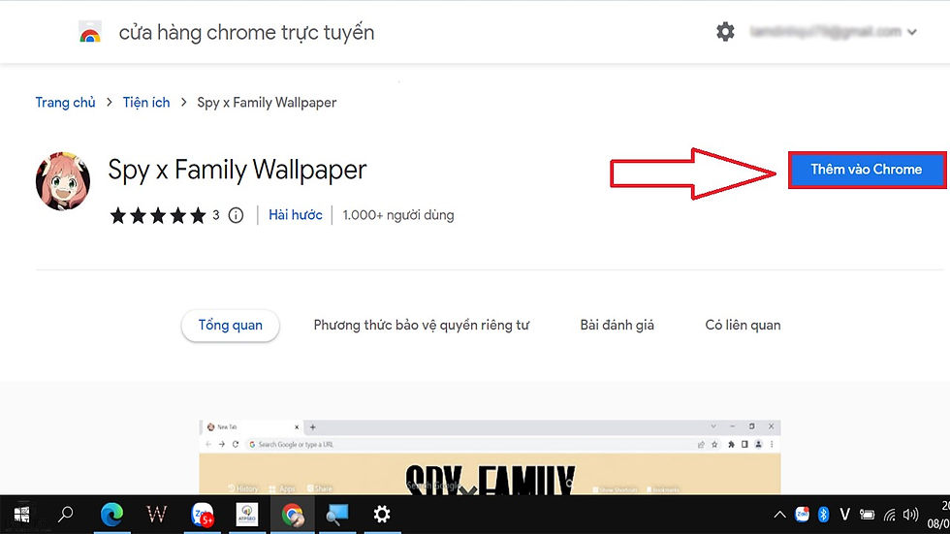
Task: Open the W app on the taskbar
Action: coord(157,515)
